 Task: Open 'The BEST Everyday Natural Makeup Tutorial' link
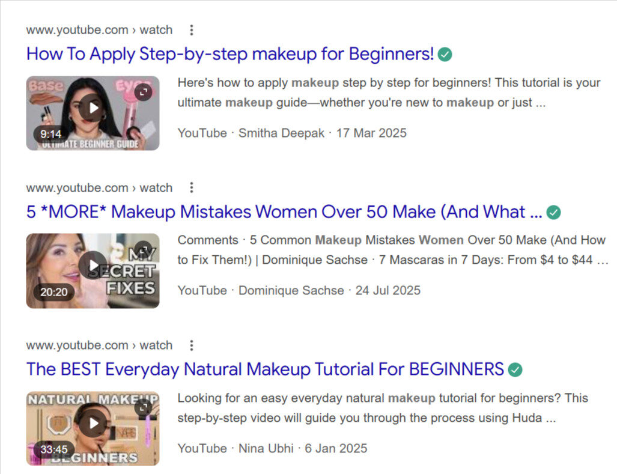point(264,369)
